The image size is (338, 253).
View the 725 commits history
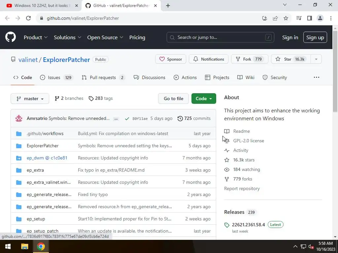pos(194,119)
